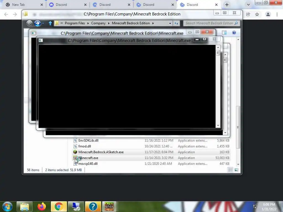Click the front console window scroll down arrow
Viewport: 283px width, 212px height.
(x=218, y=126)
